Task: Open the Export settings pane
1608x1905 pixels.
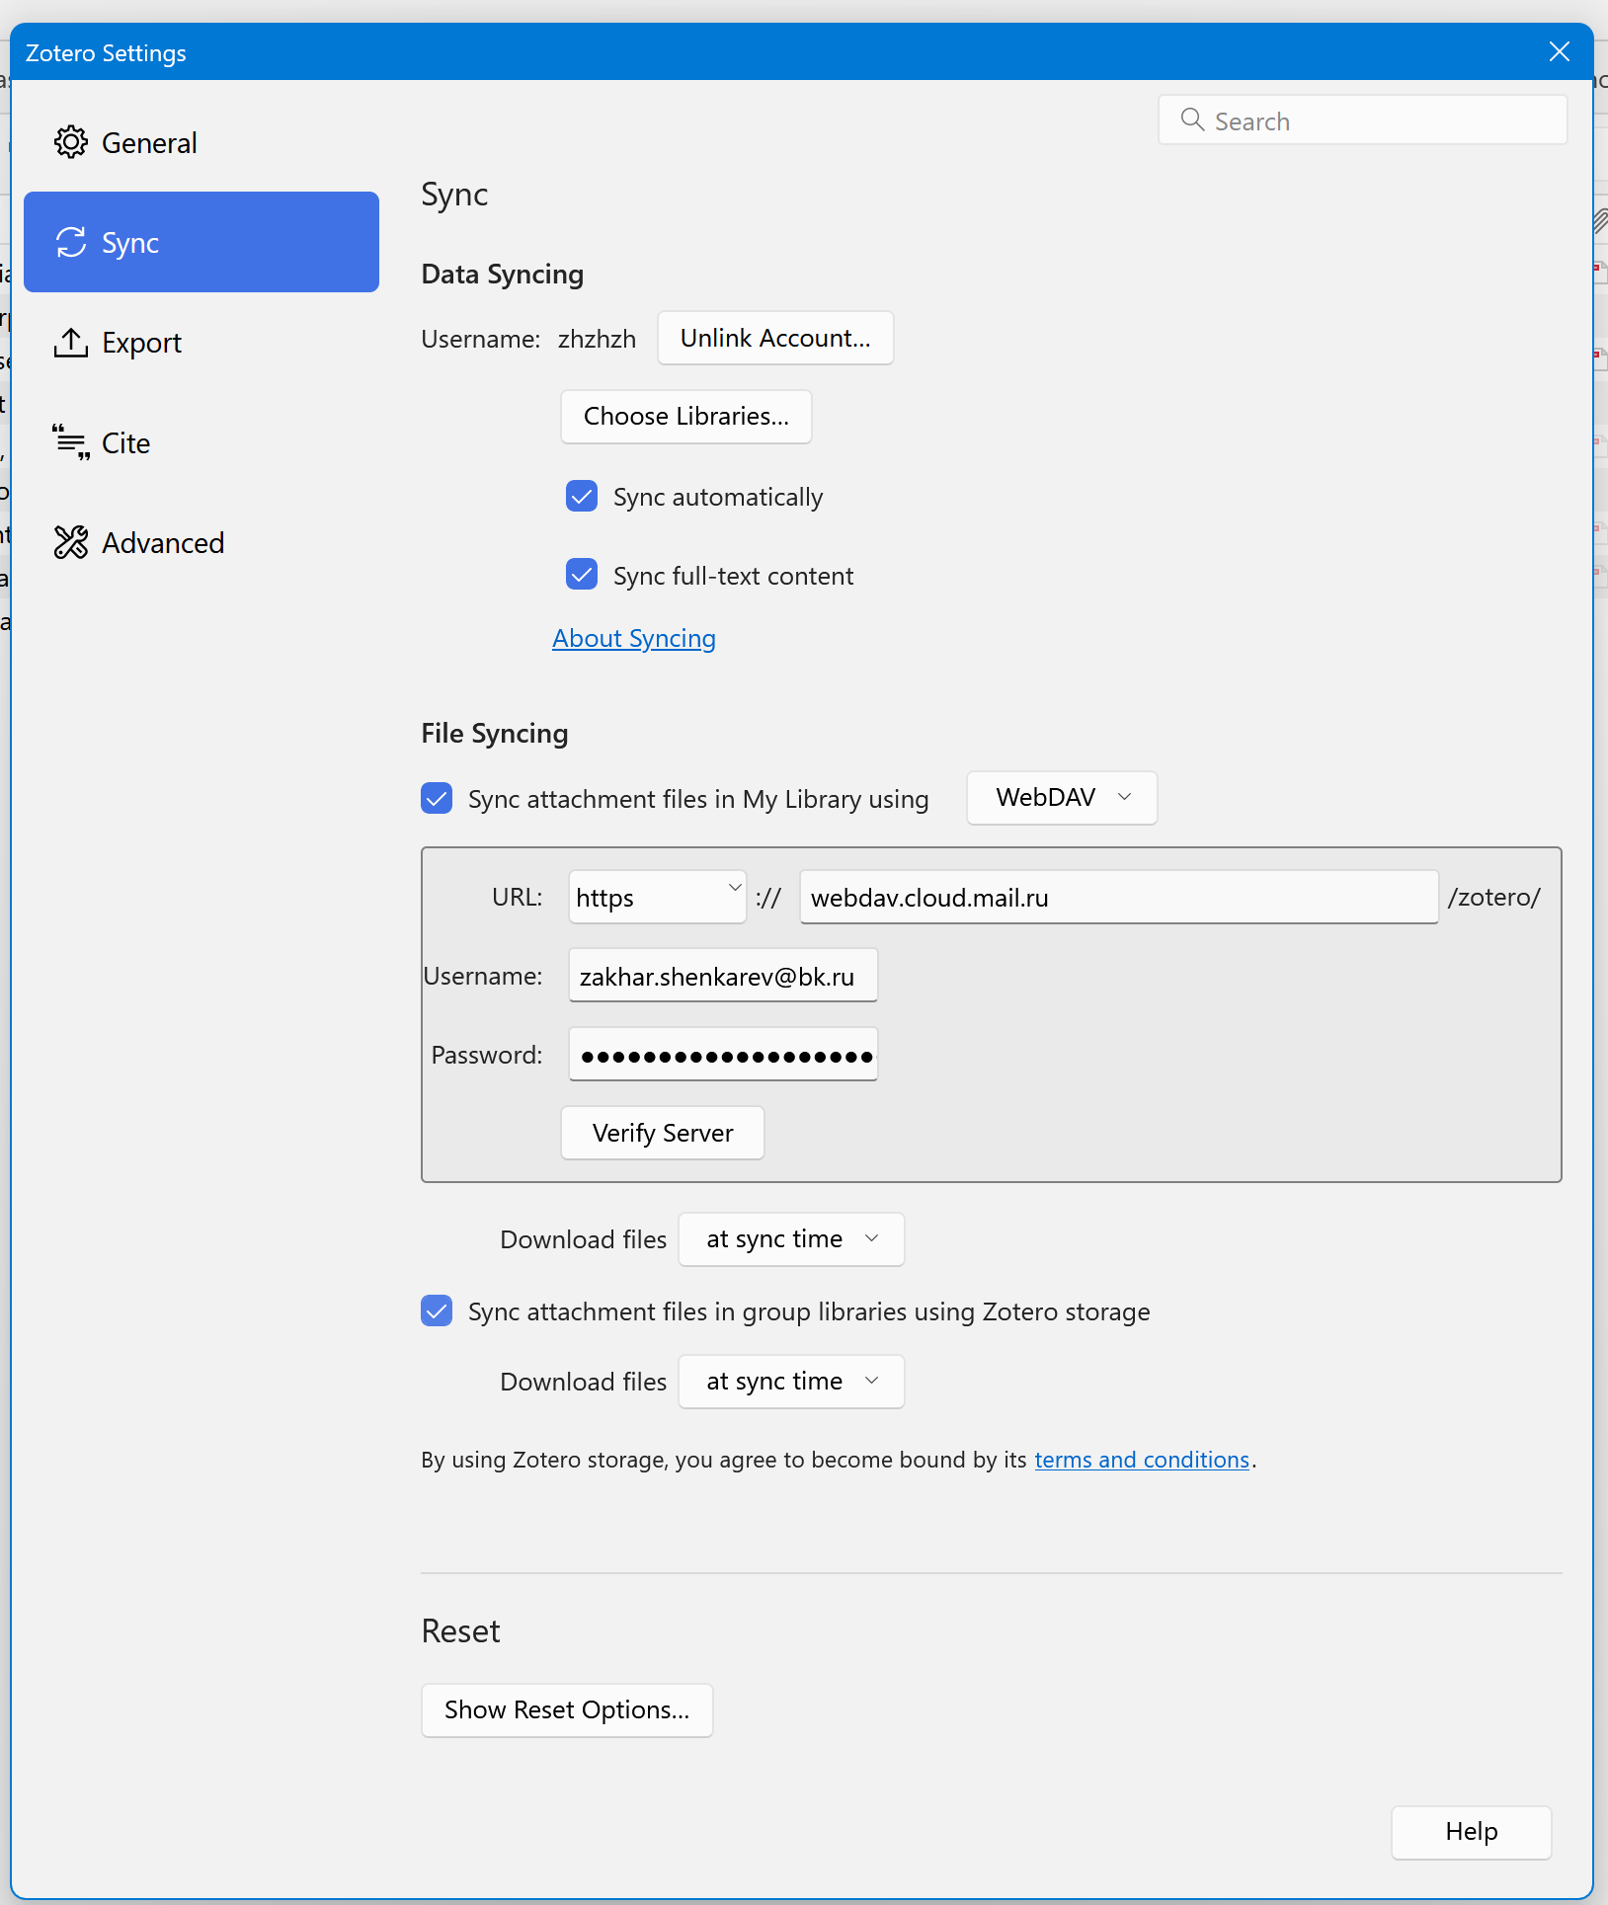Action: (x=201, y=343)
